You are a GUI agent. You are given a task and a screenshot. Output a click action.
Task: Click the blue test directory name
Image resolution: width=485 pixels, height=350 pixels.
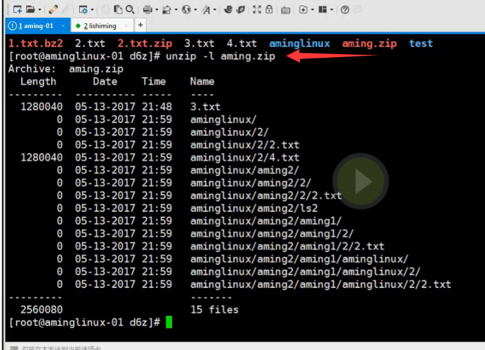[x=420, y=44]
